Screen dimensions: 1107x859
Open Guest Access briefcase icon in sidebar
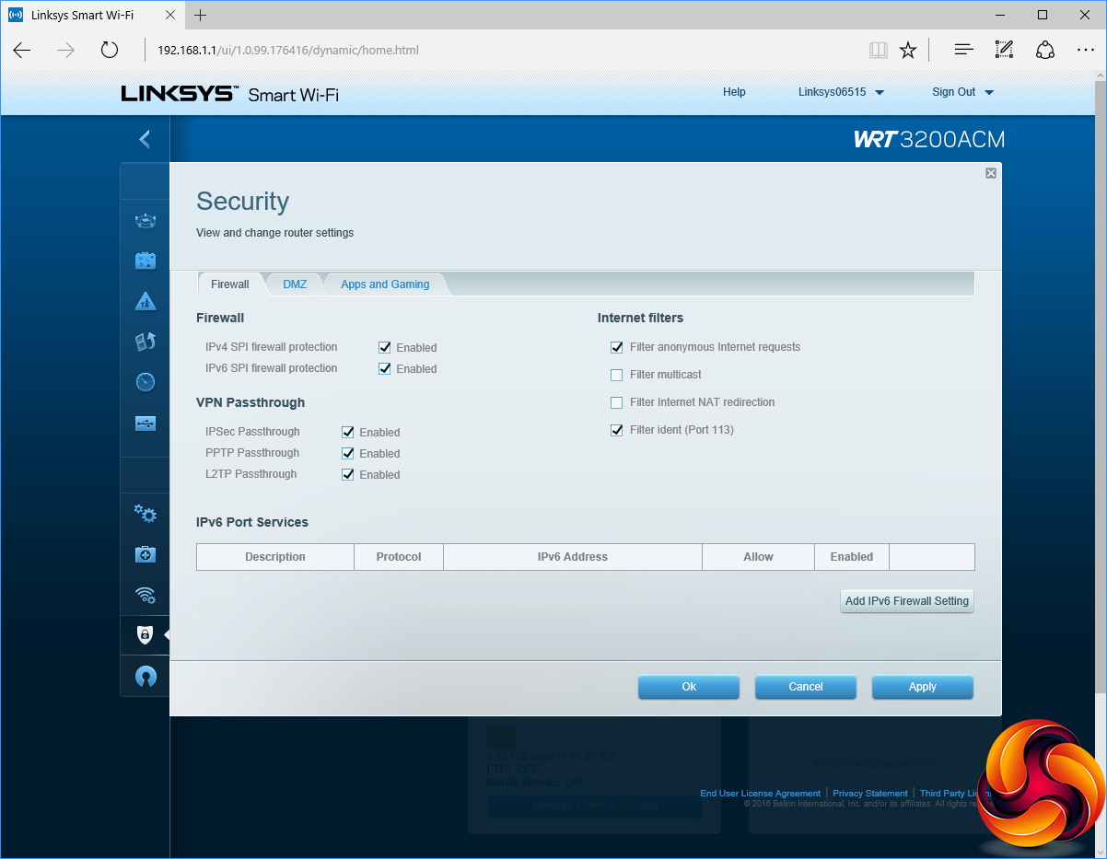pyautogui.click(x=146, y=261)
